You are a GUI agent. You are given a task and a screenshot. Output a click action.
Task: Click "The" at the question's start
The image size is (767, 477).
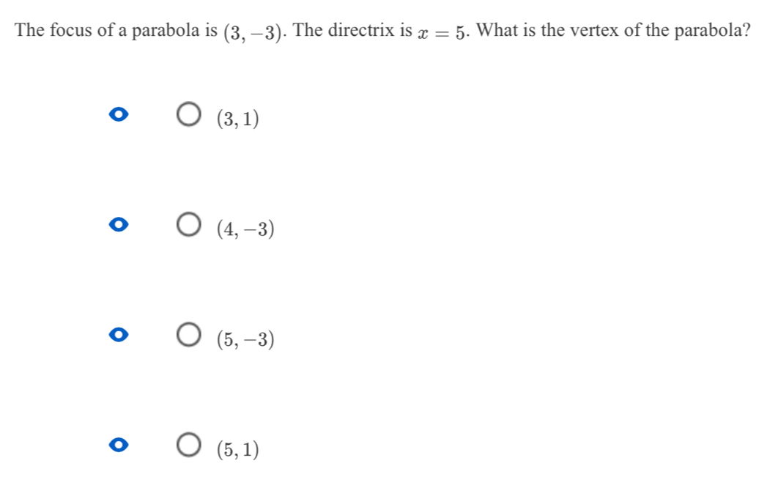coord(30,30)
